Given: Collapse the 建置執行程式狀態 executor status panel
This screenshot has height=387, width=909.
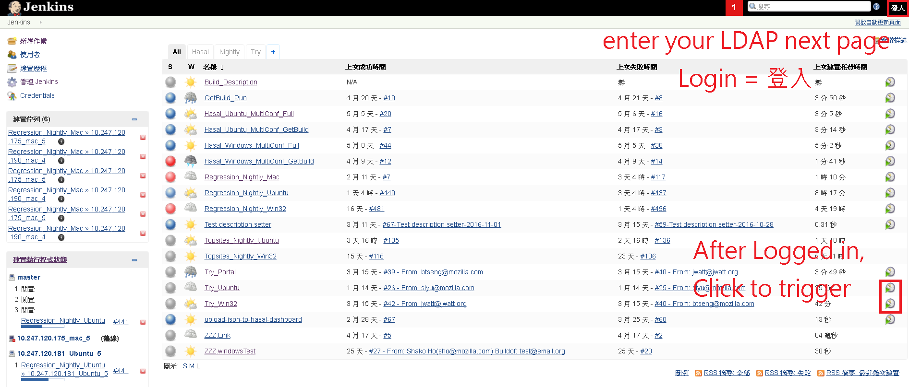Looking at the screenshot, I should (134, 260).
